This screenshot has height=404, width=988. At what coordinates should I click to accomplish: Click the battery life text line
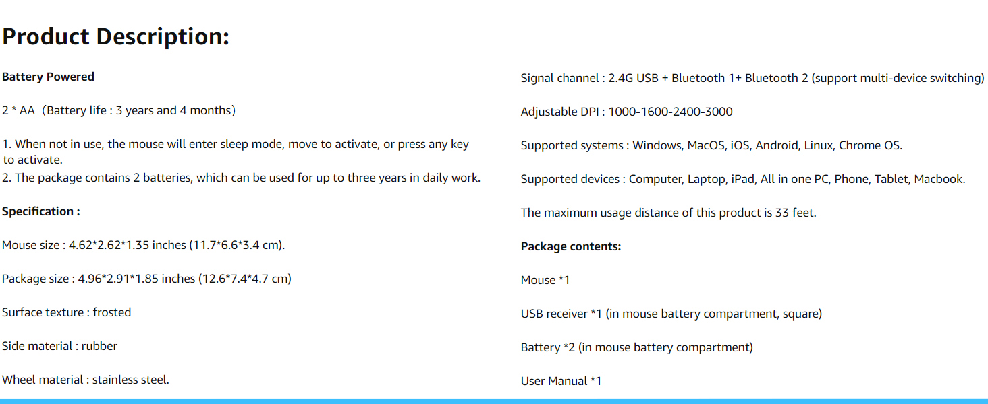tap(119, 110)
